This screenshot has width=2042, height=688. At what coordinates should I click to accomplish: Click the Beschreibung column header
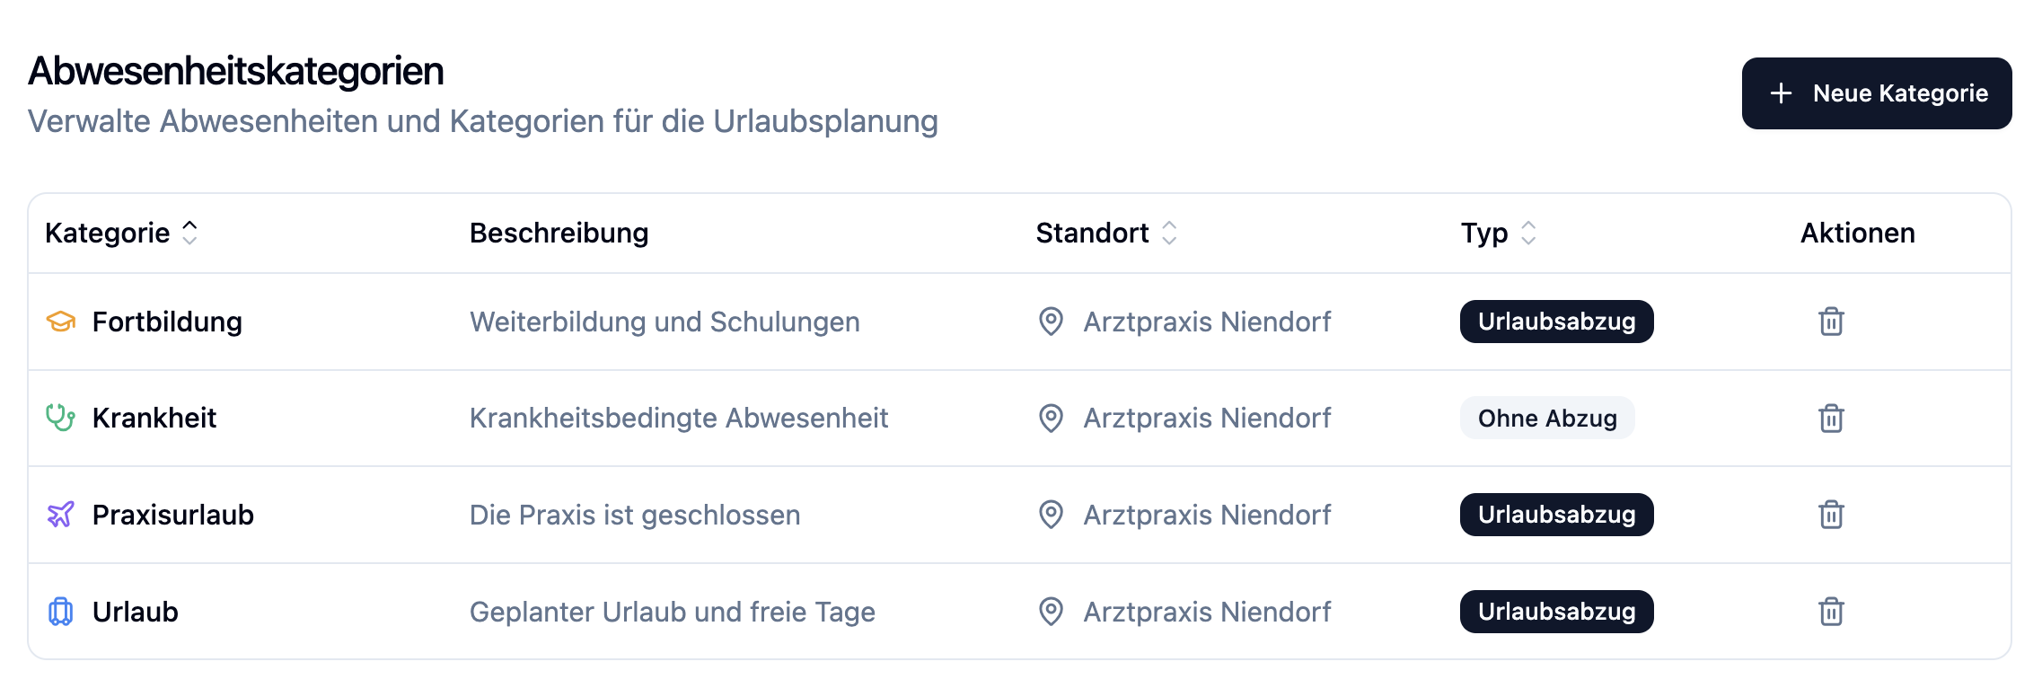click(559, 233)
